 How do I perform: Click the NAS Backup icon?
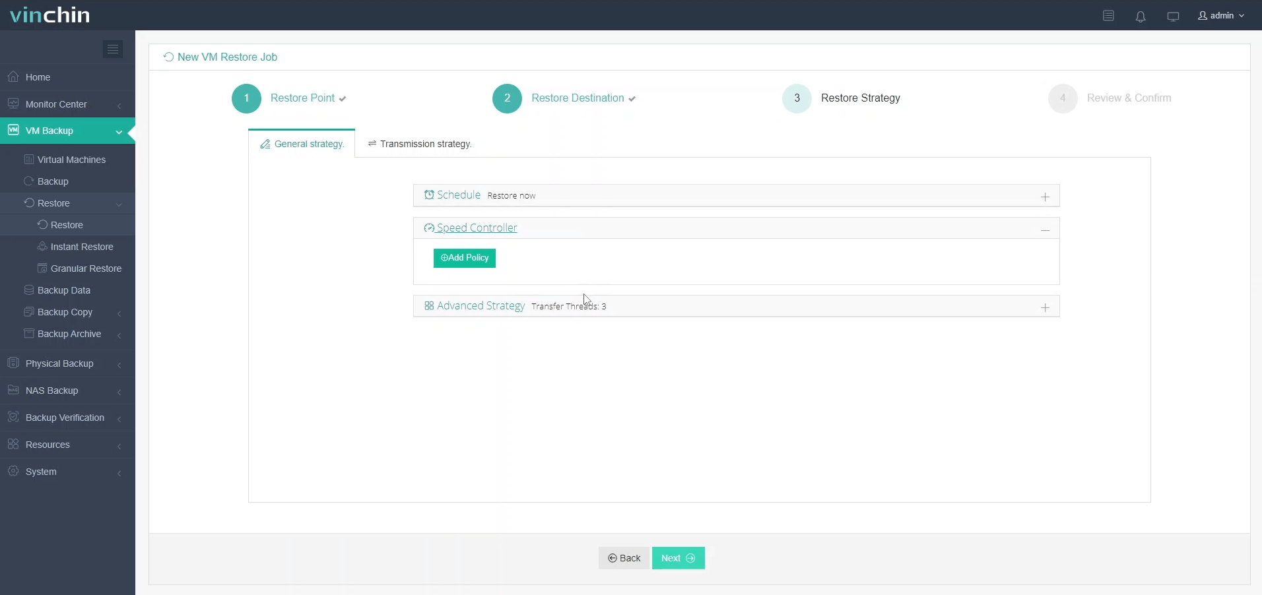(x=13, y=390)
